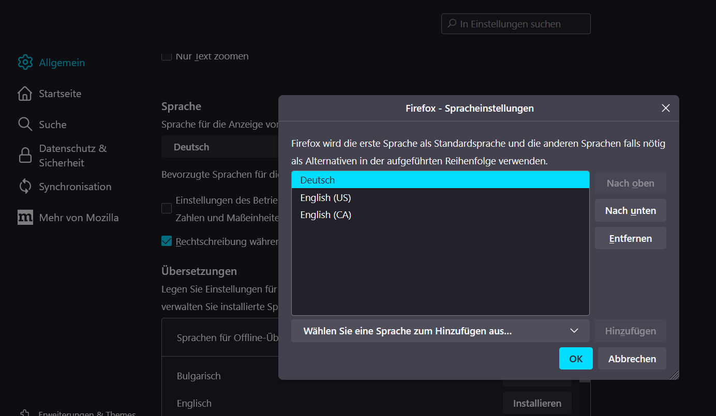This screenshot has height=416, width=716.
Task: Open the Synchronisation settings category
Action: pos(64,187)
